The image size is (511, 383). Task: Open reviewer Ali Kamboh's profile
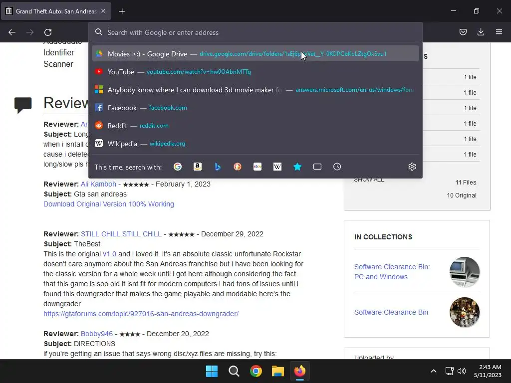coord(98,184)
